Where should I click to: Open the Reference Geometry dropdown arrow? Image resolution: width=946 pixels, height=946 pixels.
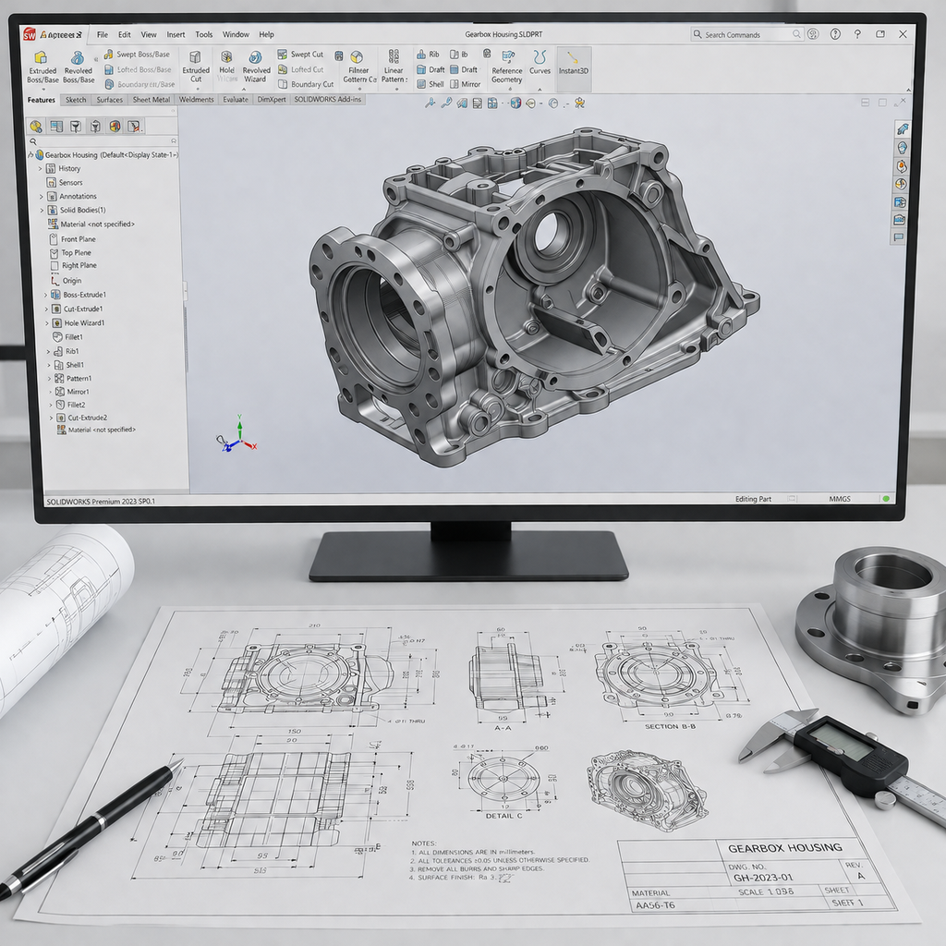(510, 89)
